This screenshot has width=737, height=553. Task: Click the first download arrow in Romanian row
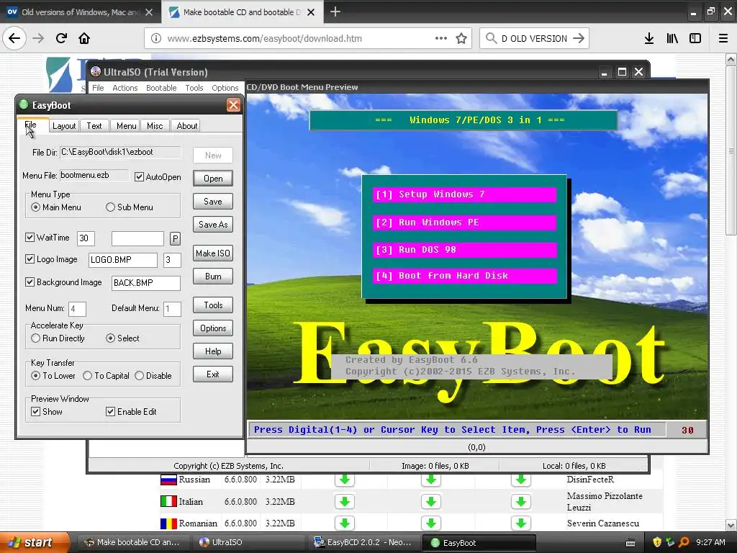coord(345,523)
